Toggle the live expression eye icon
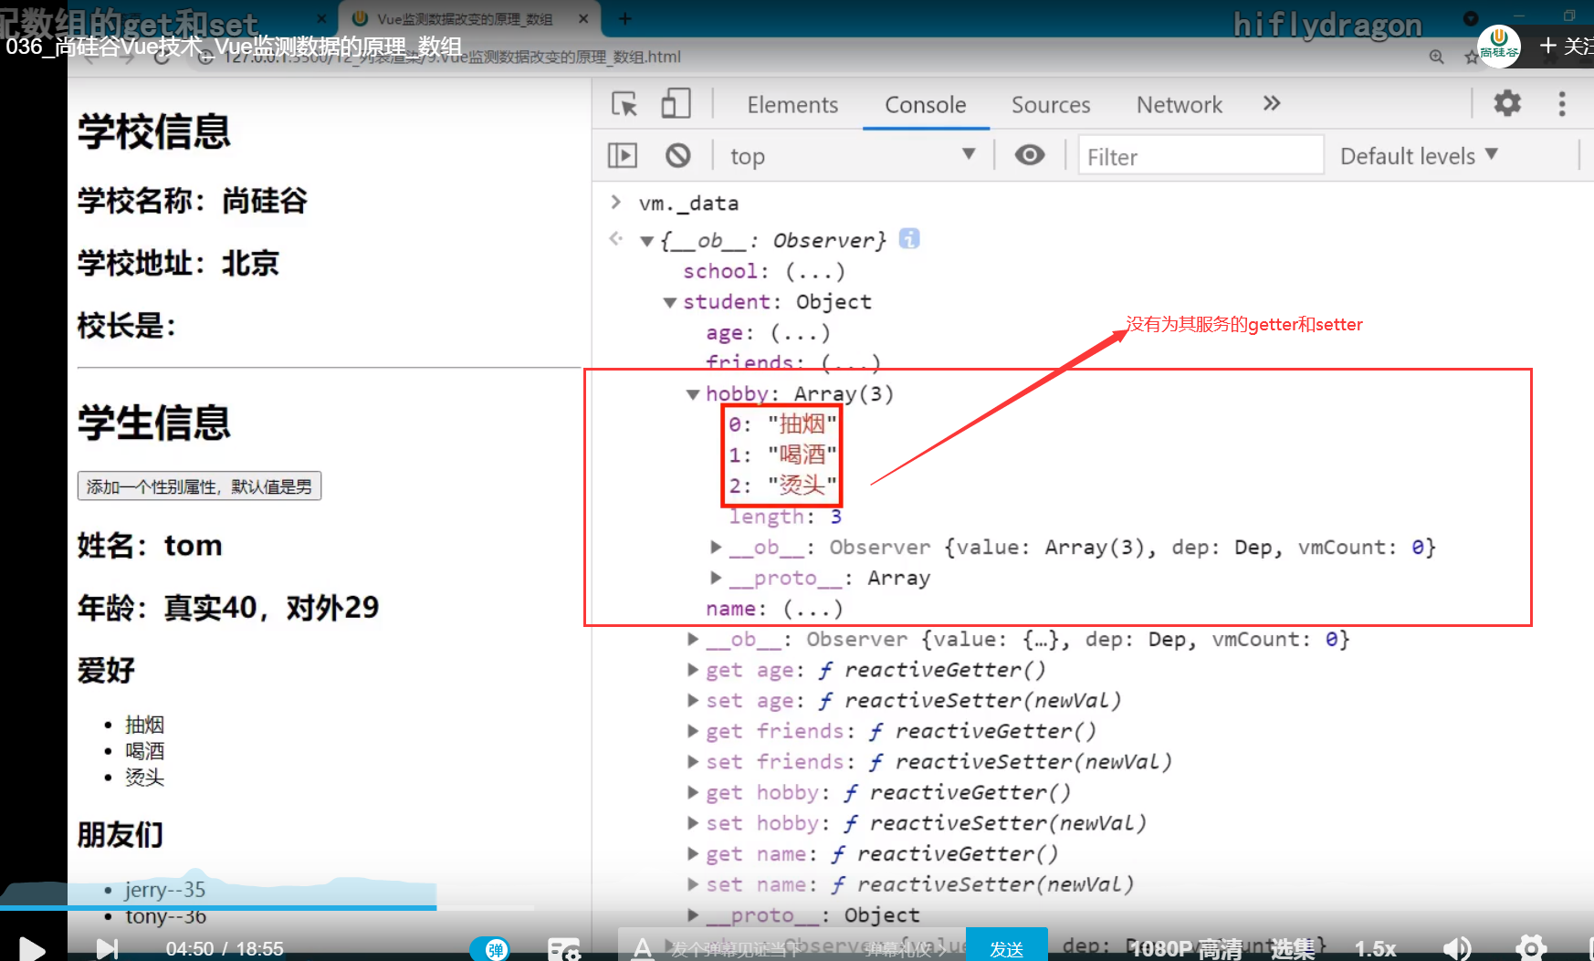Screen dimensions: 1594x961 point(1030,155)
